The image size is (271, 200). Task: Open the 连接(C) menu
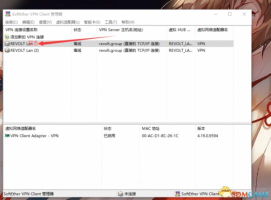pos(11,22)
